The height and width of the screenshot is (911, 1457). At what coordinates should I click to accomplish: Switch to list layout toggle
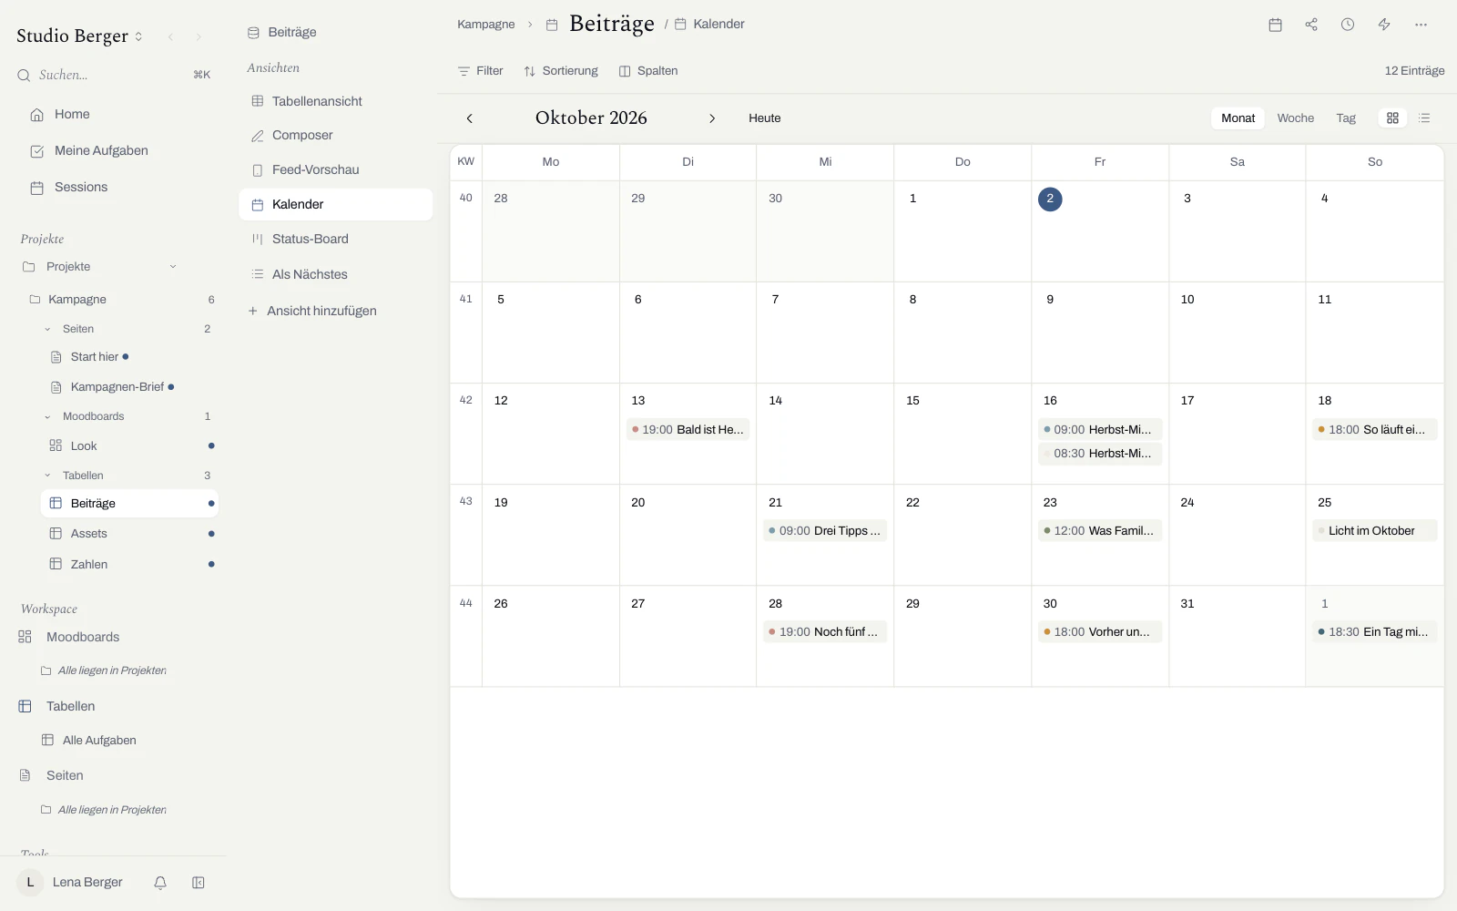pos(1425,118)
